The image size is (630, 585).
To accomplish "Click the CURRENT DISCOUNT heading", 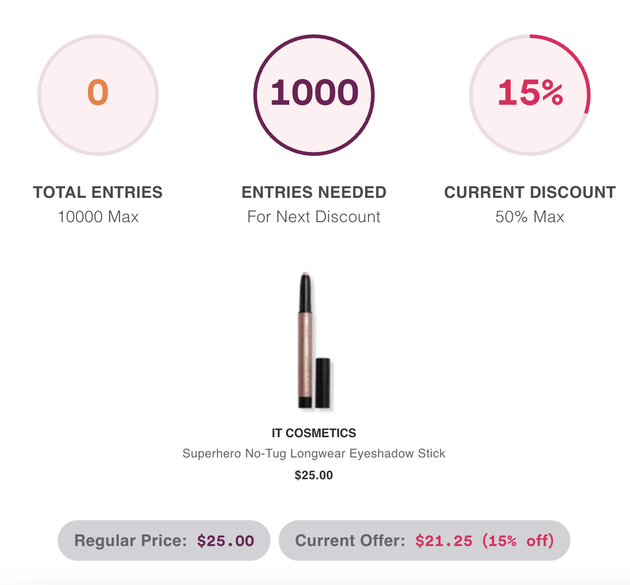I will 530,192.
